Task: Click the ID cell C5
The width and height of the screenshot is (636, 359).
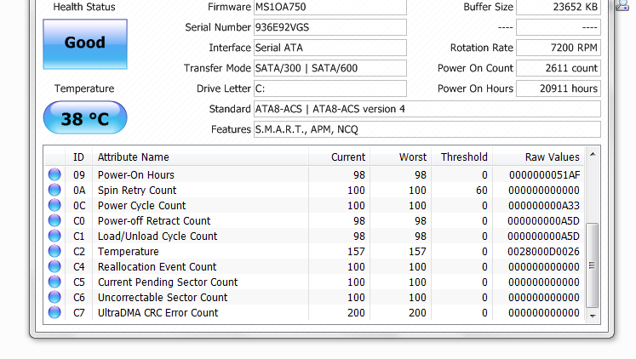Action: (x=79, y=282)
